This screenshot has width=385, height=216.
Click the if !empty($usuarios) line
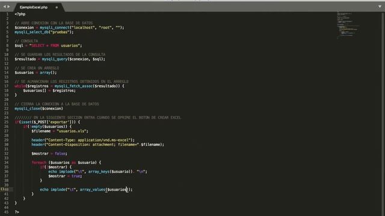pos(48,127)
